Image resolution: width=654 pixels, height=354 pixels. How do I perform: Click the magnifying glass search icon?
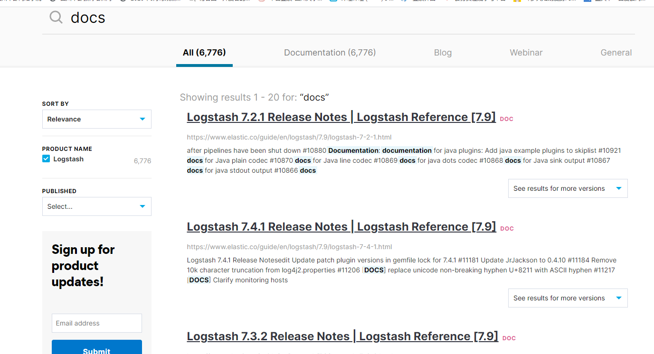coord(56,18)
